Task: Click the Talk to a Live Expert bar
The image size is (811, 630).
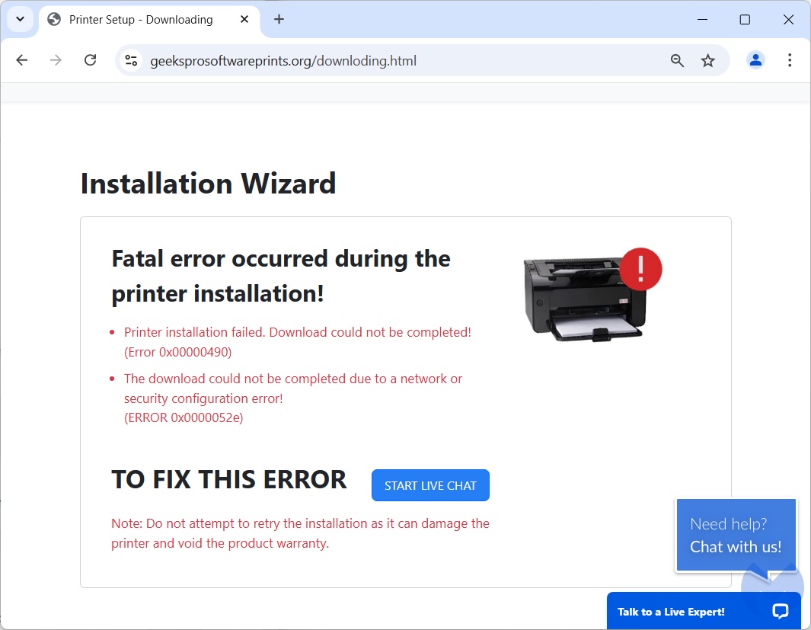Action: point(670,611)
